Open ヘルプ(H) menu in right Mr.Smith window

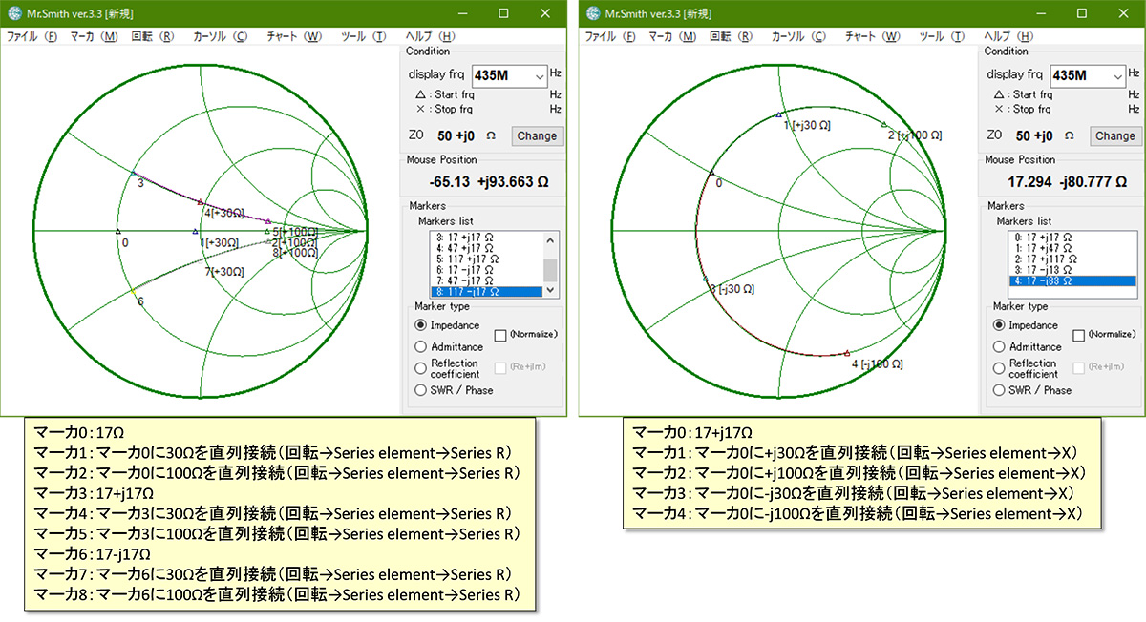pos(1010,36)
